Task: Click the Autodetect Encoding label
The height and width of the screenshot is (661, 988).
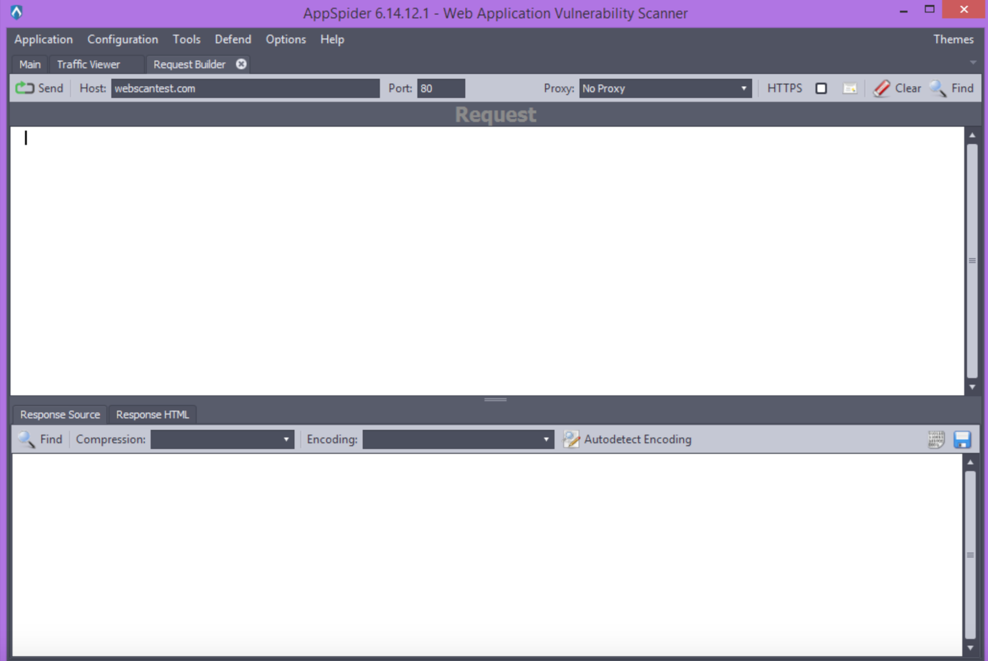Action: 638,439
